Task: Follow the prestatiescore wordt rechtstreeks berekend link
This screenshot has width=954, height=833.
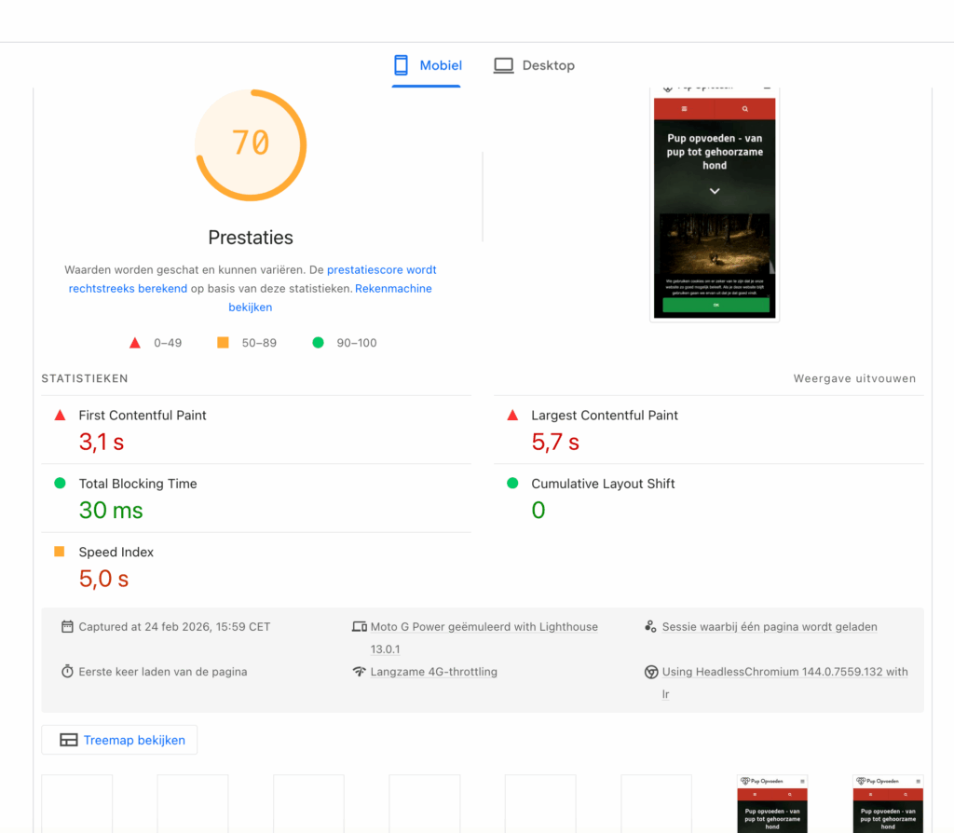Action: (252, 280)
